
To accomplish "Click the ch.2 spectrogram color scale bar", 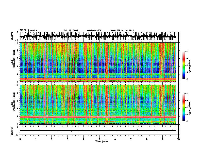I will coord(183,107).
